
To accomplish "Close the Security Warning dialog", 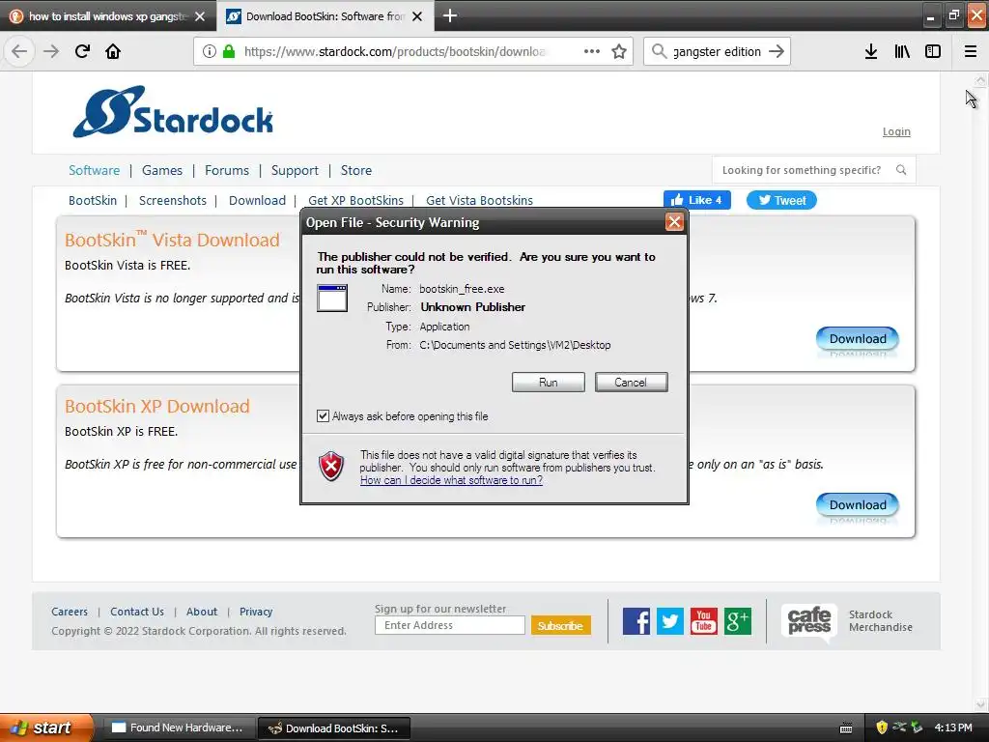I will [x=674, y=222].
